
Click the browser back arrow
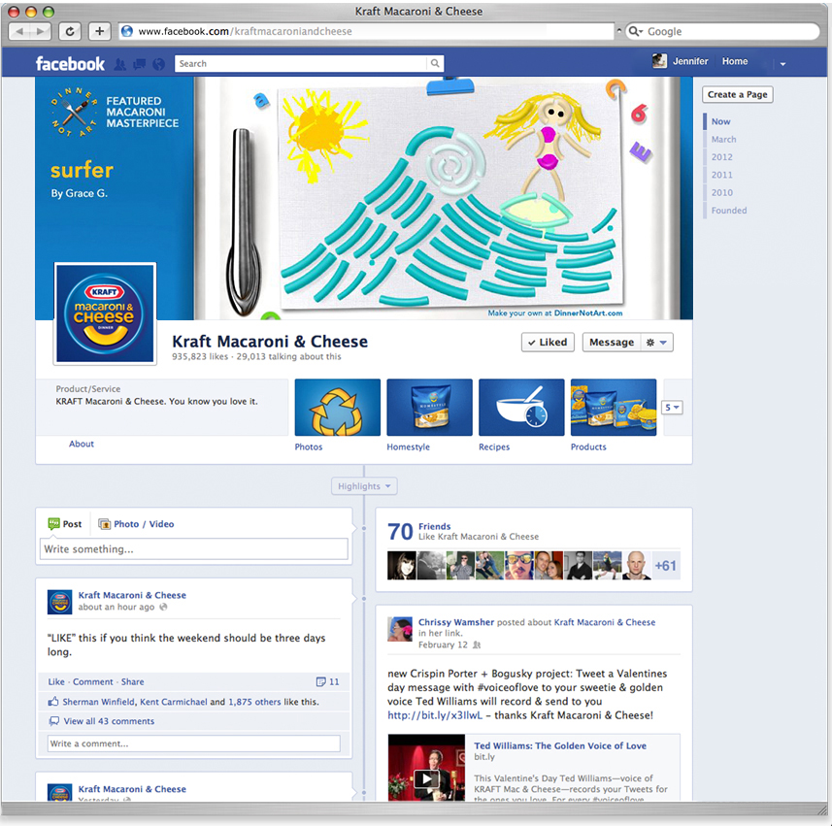coord(19,31)
